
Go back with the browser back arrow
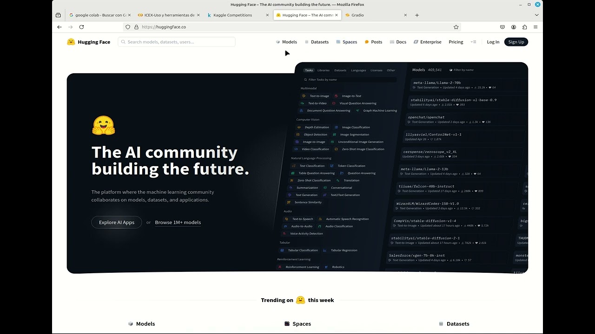coord(59,27)
